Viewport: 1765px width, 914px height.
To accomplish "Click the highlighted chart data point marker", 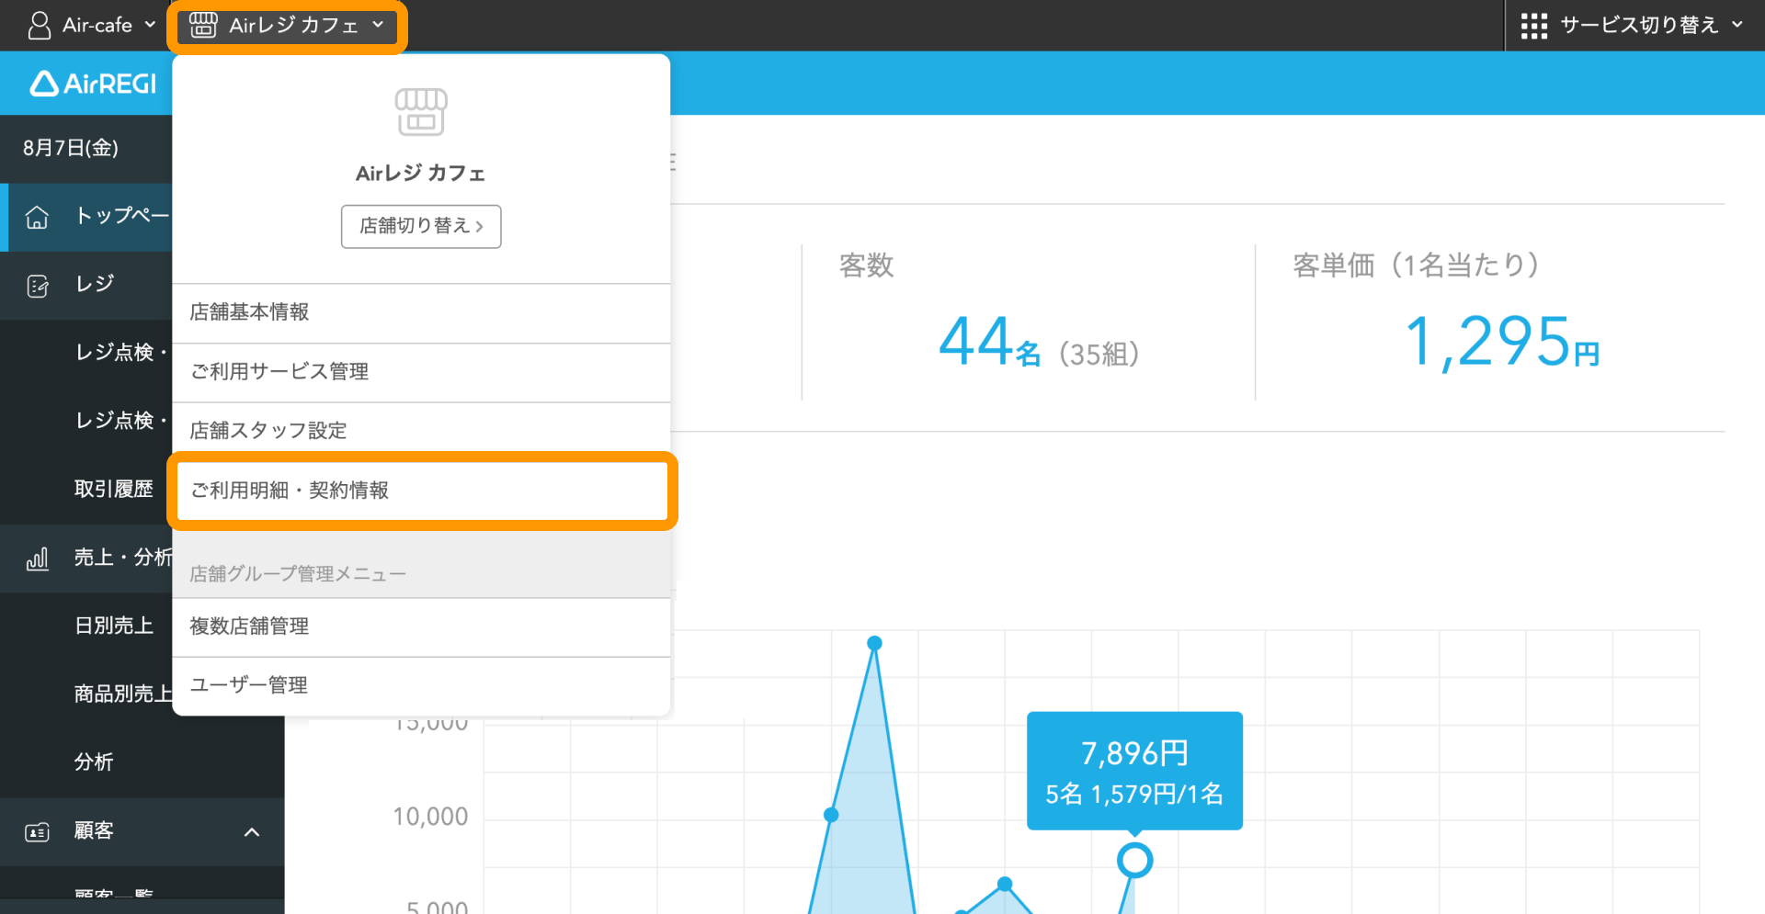I will (x=1134, y=861).
